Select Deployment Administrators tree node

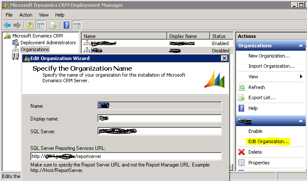coord(48,43)
